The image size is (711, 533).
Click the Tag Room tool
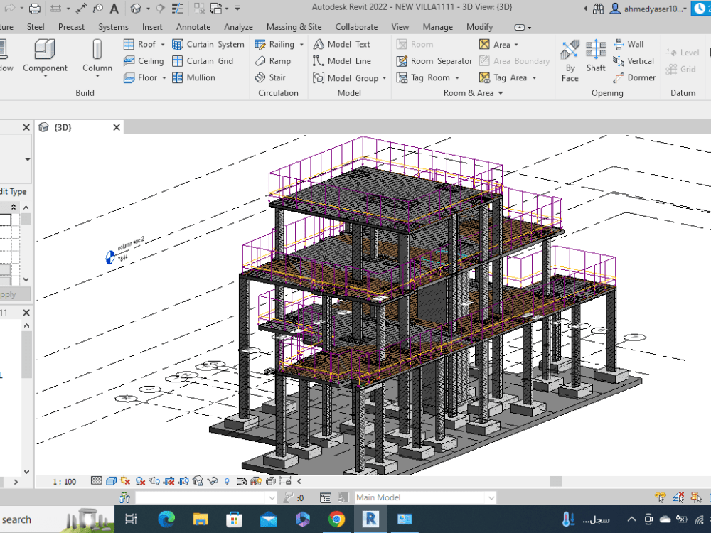click(x=423, y=78)
